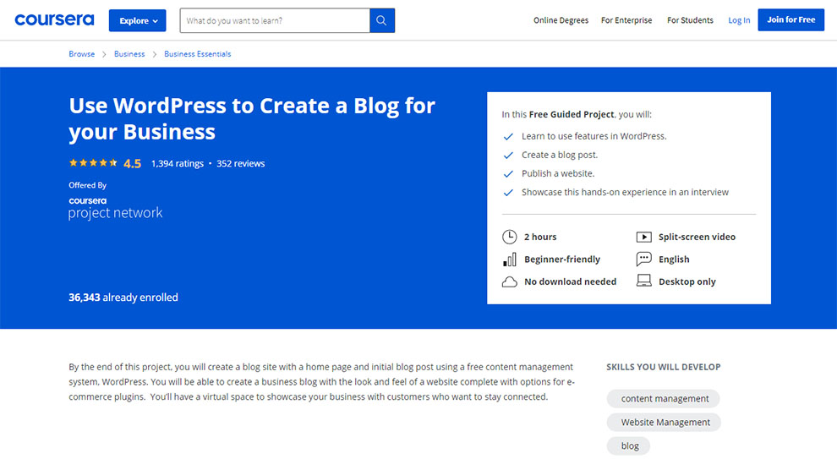Click the Join for Free button
Screen dimensions: 837x459
click(791, 19)
